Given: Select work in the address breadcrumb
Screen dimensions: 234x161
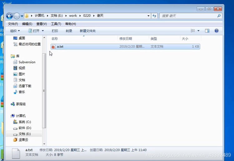Looking at the screenshot, I should [x=73, y=16].
